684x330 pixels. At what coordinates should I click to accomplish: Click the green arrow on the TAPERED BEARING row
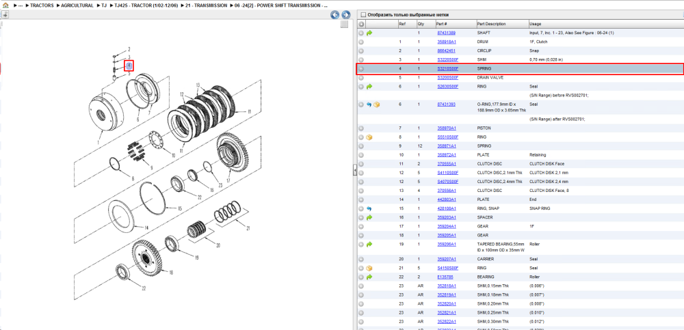click(x=369, y=245)
